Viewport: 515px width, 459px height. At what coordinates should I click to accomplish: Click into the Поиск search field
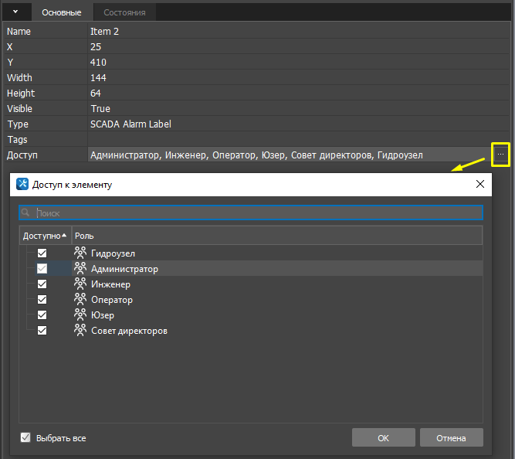[255, 212]
